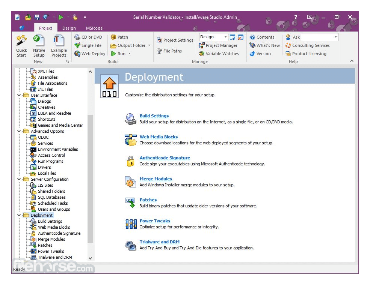Image resolution: width=370 pixels, height=285 pixels.
Task: Switch to the MSIcode ribbon tab
Action: [x=94, y=28]
